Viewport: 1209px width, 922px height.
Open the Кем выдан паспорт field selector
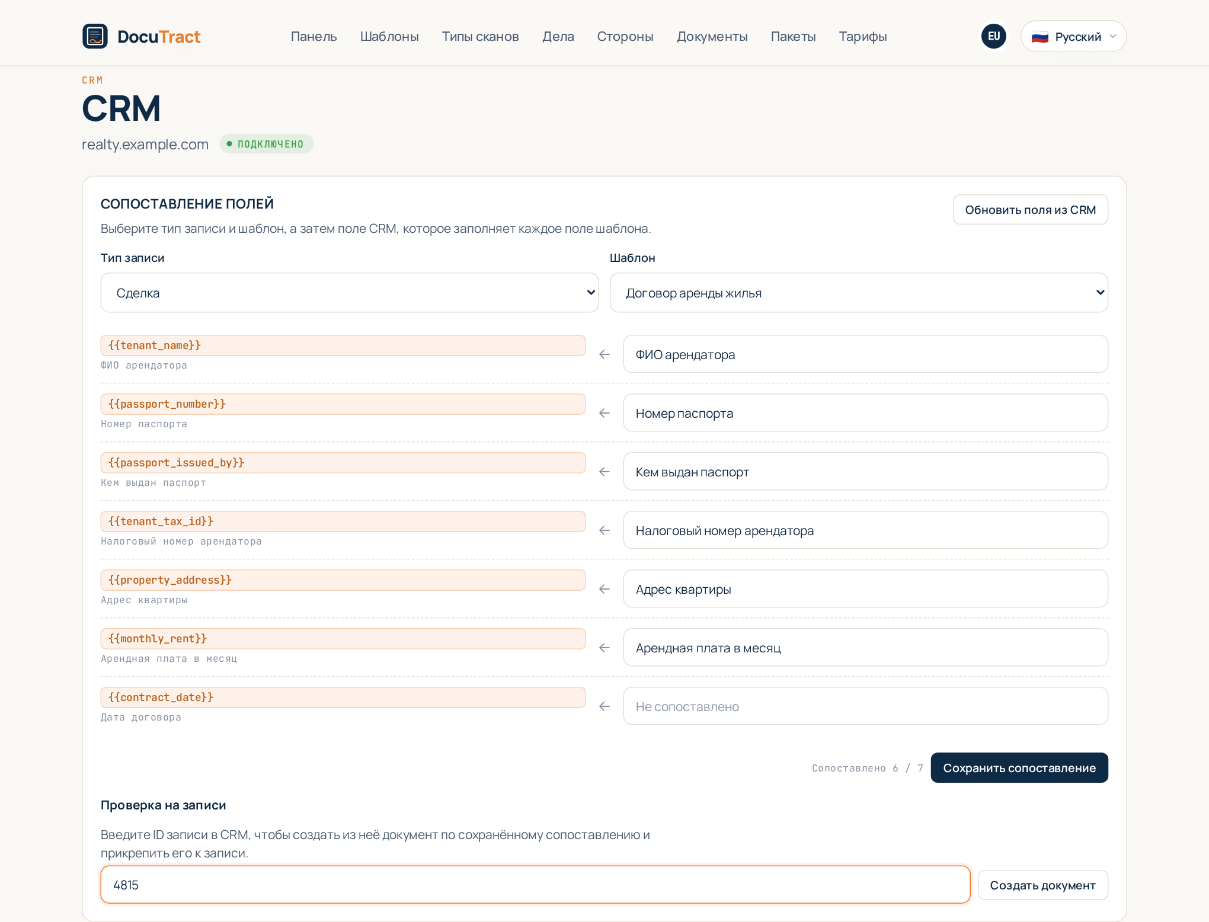[865, 472]
